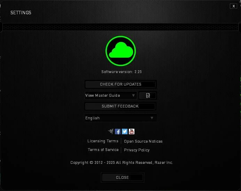Click the CHECK FOR UPDATES button
The image size is (241, 191).
pyautogui.click(x=120, y=84)
